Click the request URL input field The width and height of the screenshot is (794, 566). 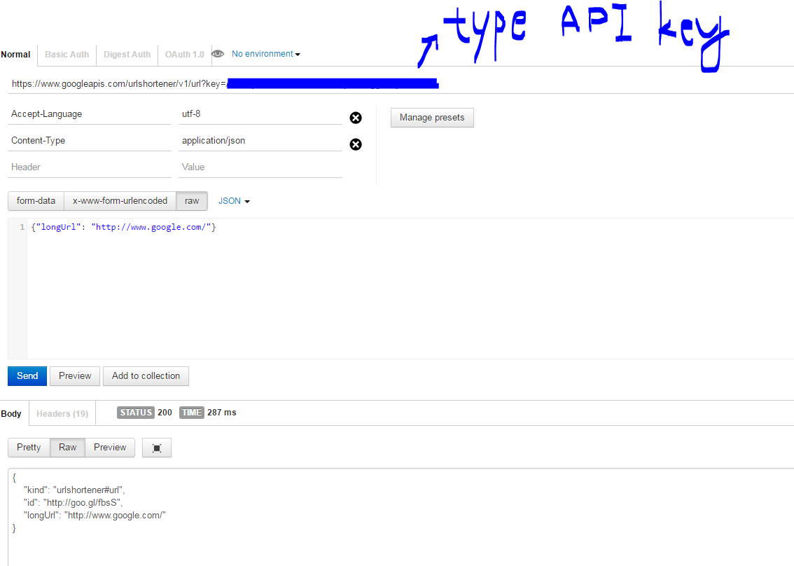coord(400,84)
